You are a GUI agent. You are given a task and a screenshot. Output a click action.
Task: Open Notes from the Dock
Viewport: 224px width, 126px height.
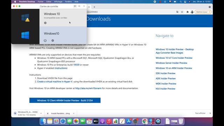tap(50, 121)
